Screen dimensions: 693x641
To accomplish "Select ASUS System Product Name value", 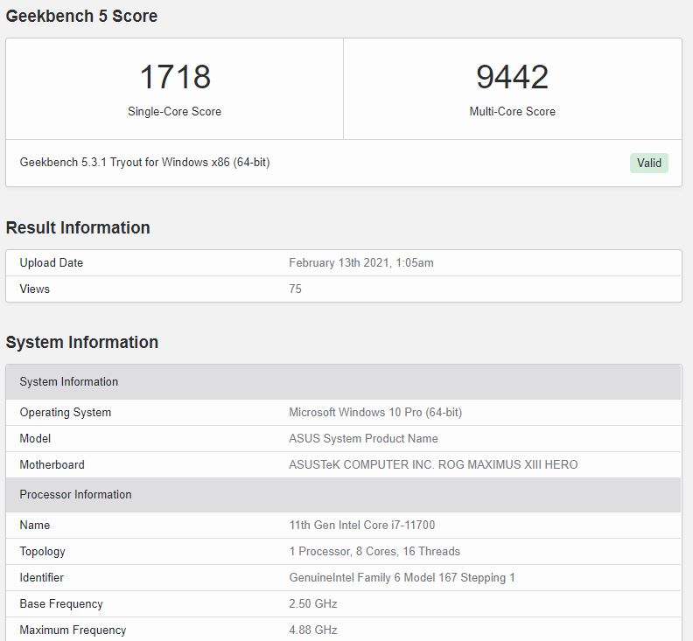I will pos(363,438).
